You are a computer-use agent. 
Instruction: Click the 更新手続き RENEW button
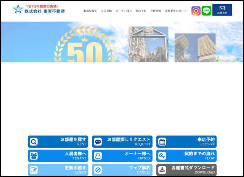click(58, 170)
